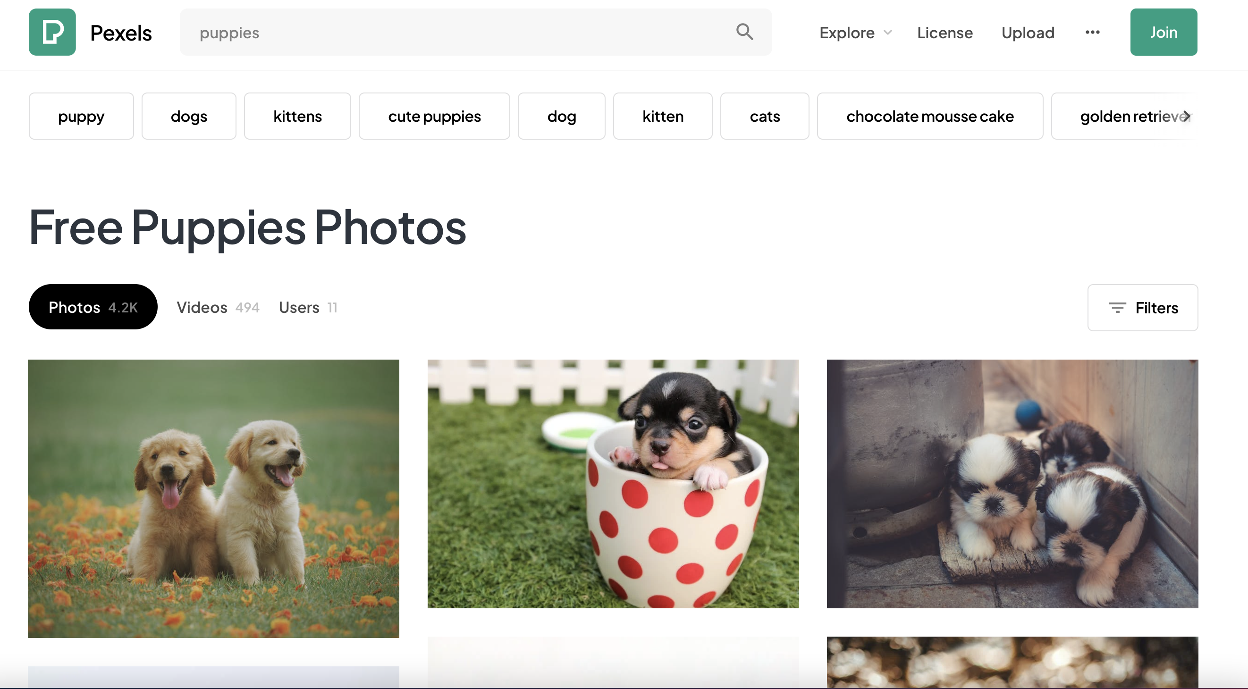1248x689 pixels.
Task: Click the Join button
Action: click(x=1163, y=32)
